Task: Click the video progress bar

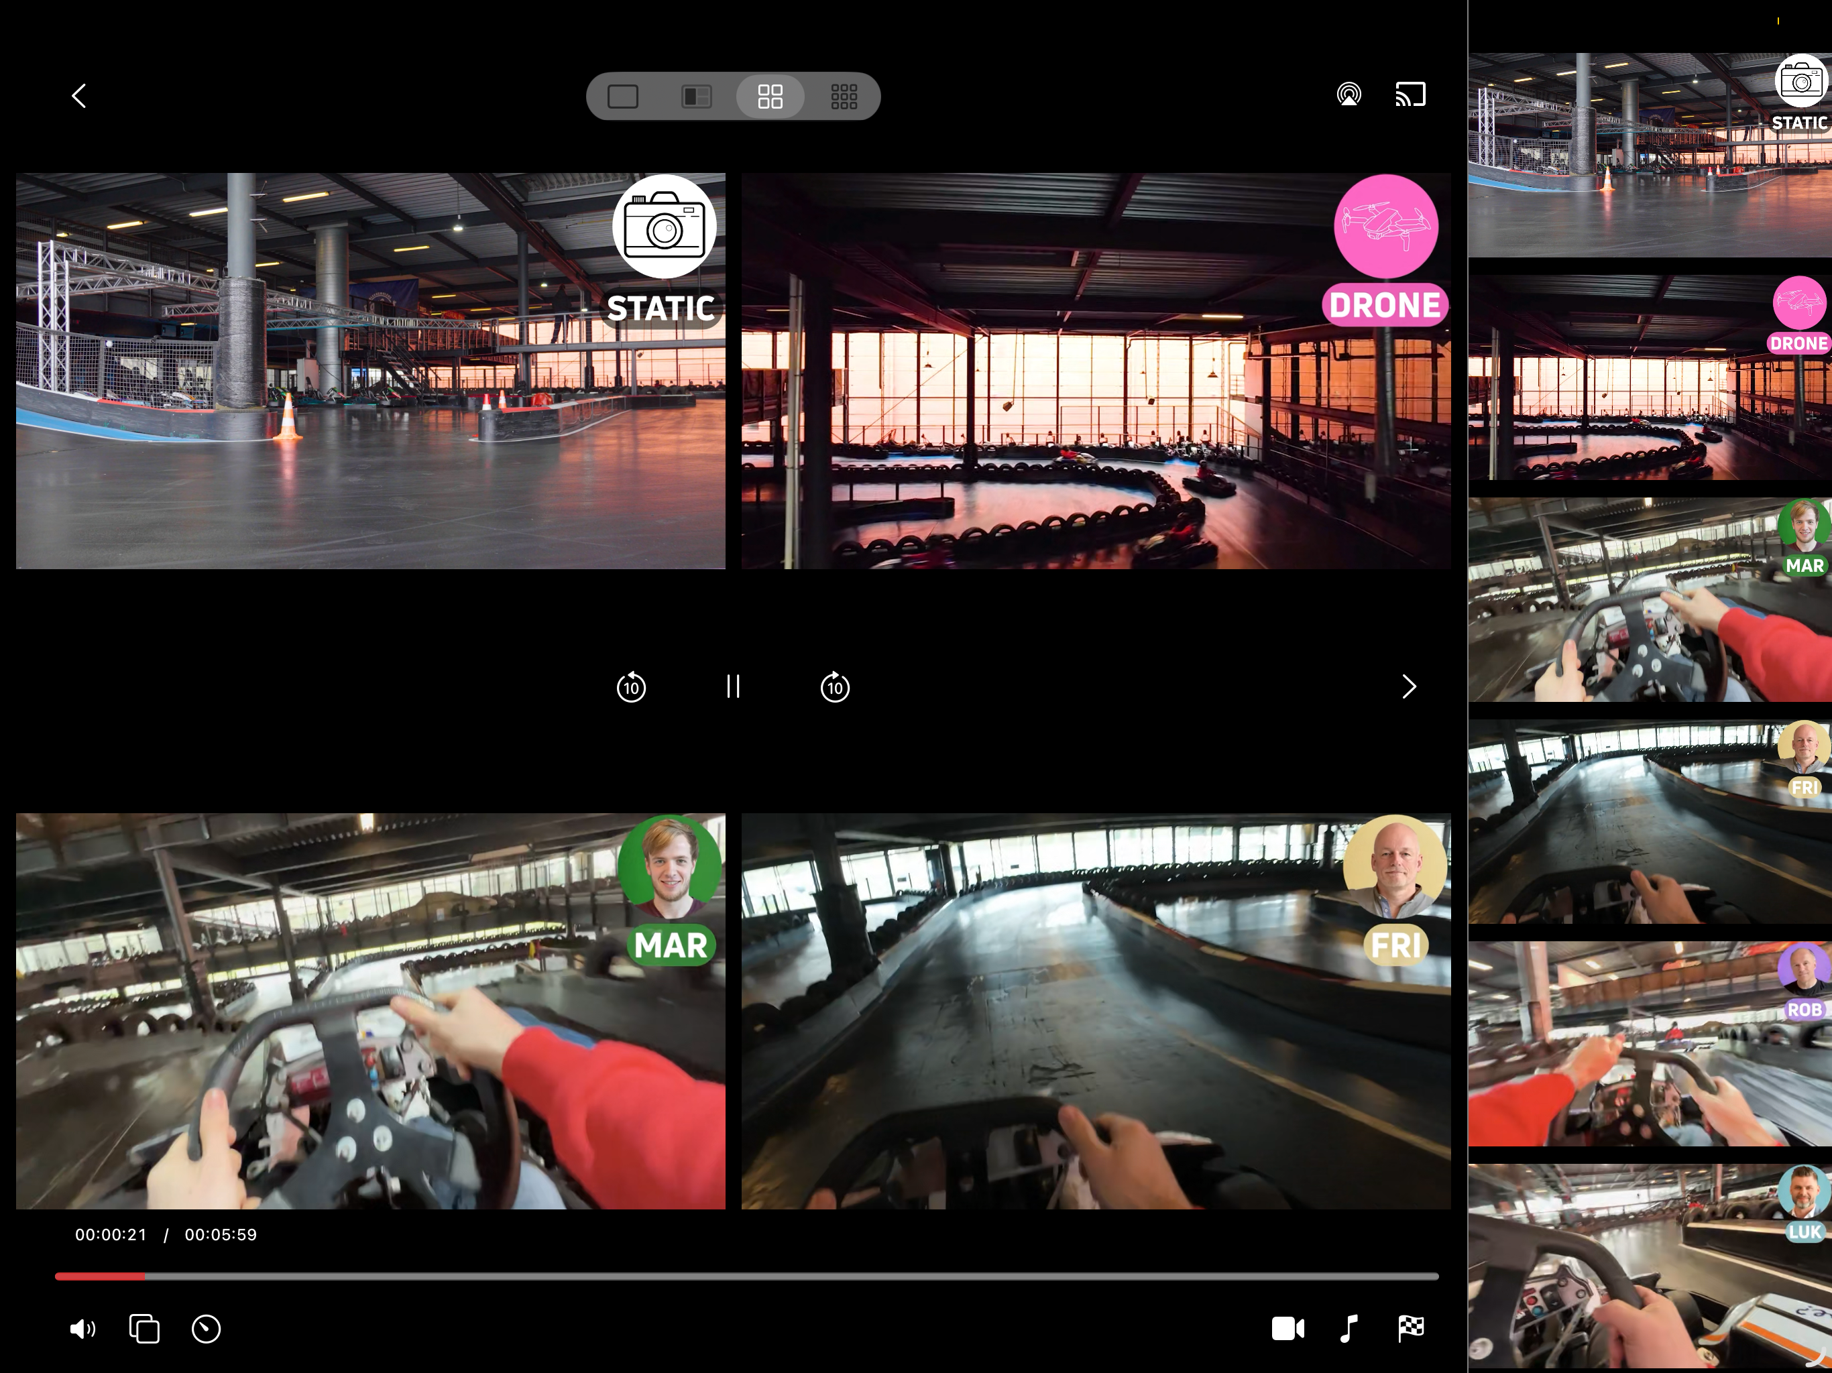Action: 746,1276
